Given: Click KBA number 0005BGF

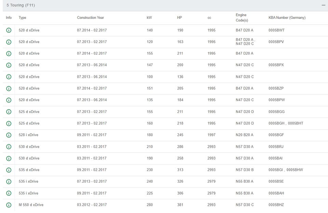Looking at the screenshot, I should click(x=276, y=135).
